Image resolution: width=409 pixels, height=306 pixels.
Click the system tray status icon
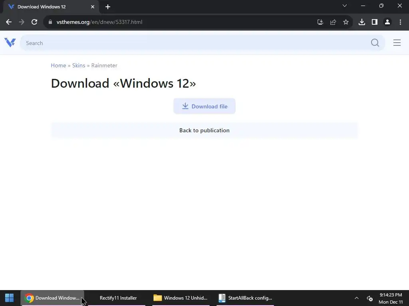coord(369,298)
